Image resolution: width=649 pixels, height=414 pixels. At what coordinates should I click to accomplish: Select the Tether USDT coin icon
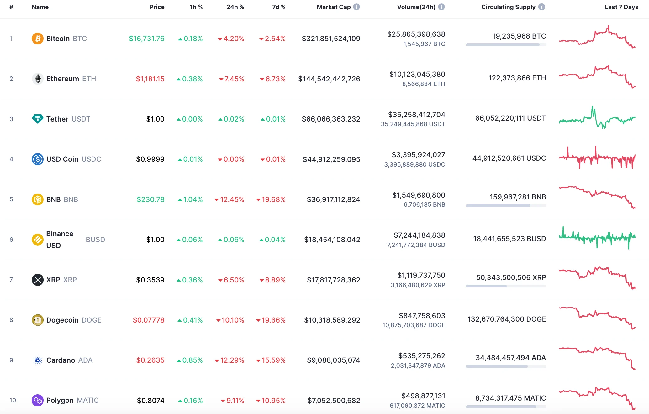tap(37, 119)
